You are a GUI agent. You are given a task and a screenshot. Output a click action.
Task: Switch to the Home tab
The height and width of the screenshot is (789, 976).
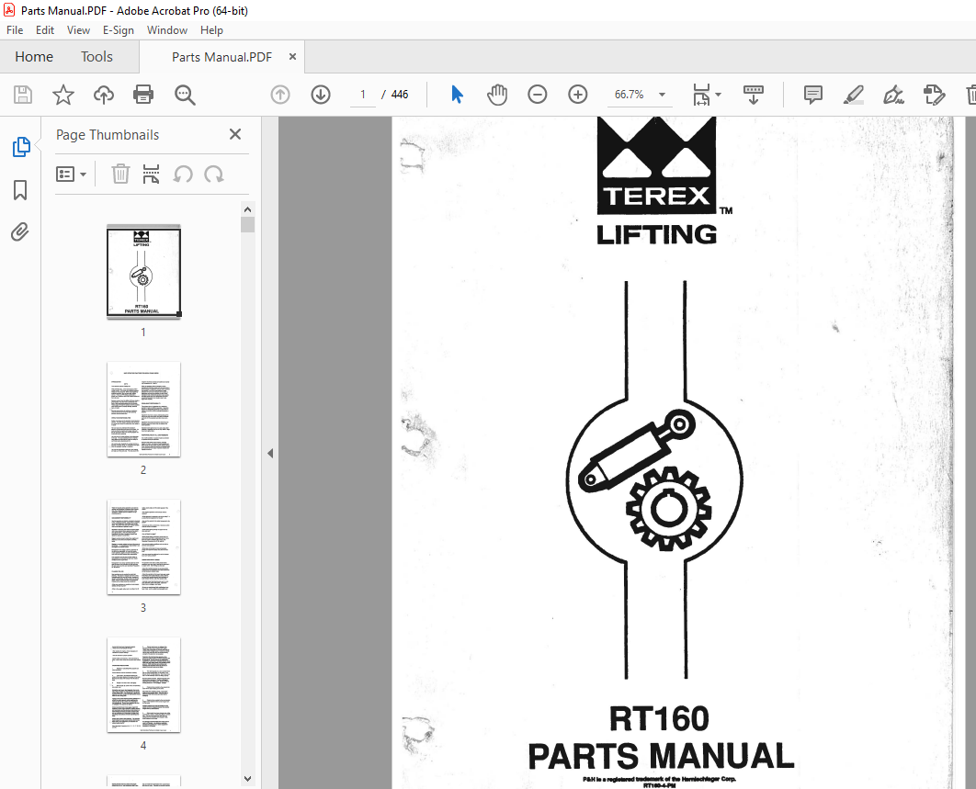coord(34,57)
